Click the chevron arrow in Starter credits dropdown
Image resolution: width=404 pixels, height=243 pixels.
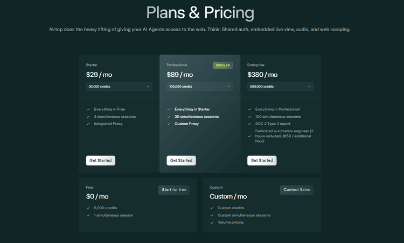148,87
